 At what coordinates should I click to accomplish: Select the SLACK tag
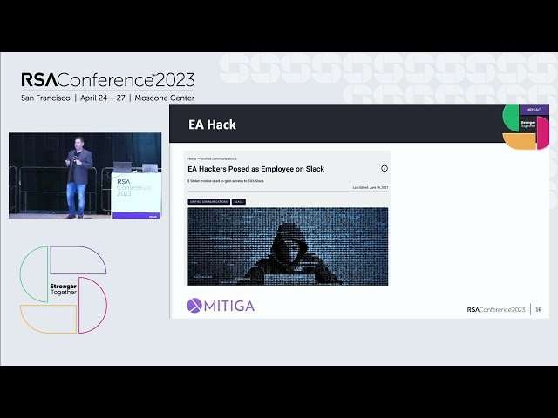(239, 201)
